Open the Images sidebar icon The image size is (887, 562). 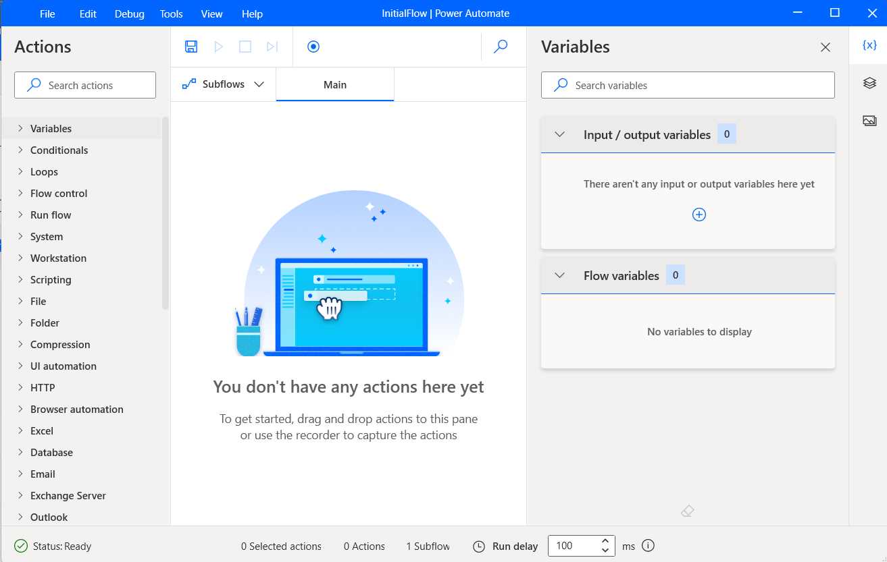coord(869,121)
